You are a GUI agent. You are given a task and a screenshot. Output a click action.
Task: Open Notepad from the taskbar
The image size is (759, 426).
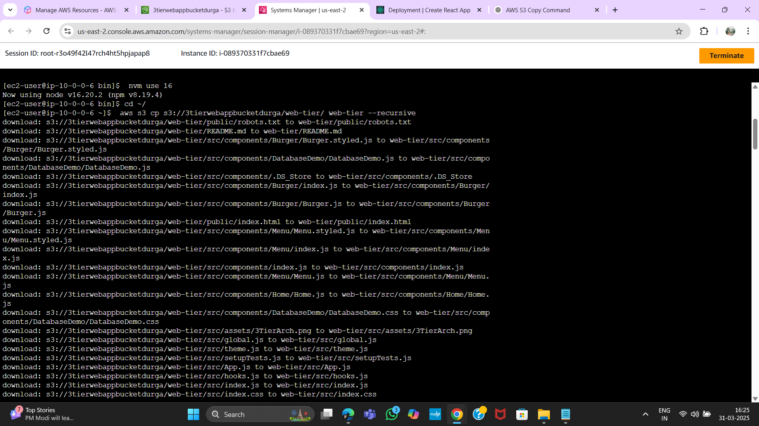[566, 414]
